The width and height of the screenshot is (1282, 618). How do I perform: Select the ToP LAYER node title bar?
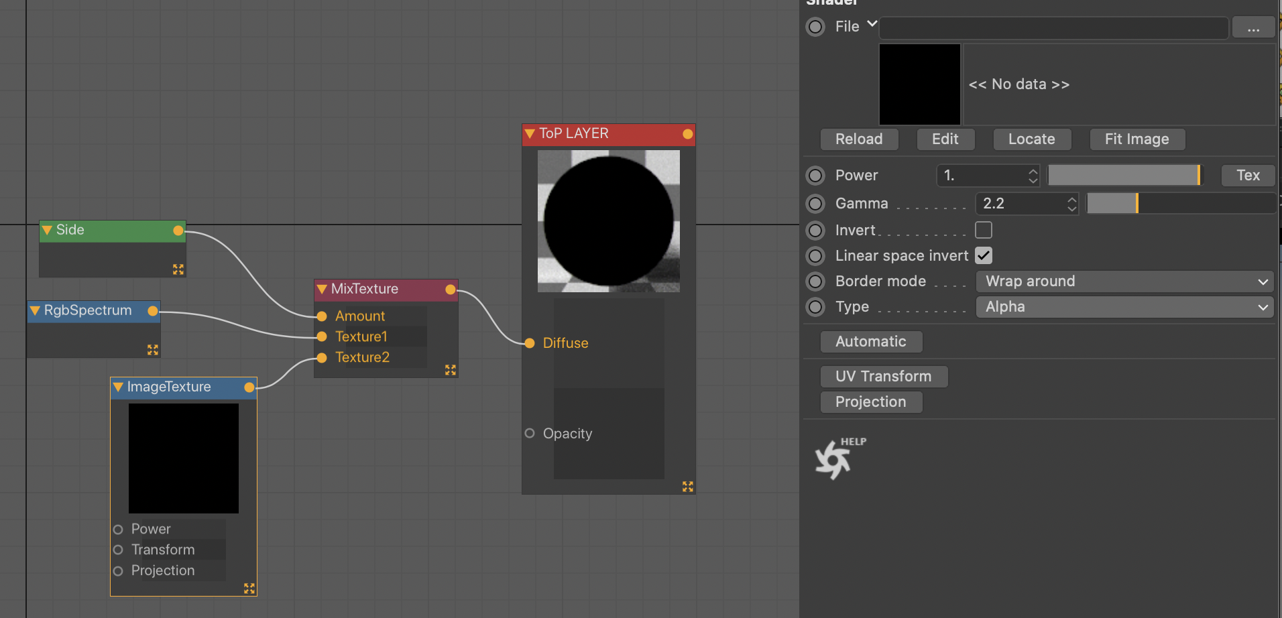[609, 134]
